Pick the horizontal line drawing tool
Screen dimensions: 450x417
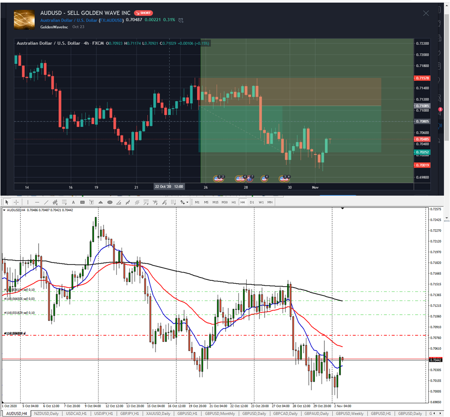(x=37, y=202)
